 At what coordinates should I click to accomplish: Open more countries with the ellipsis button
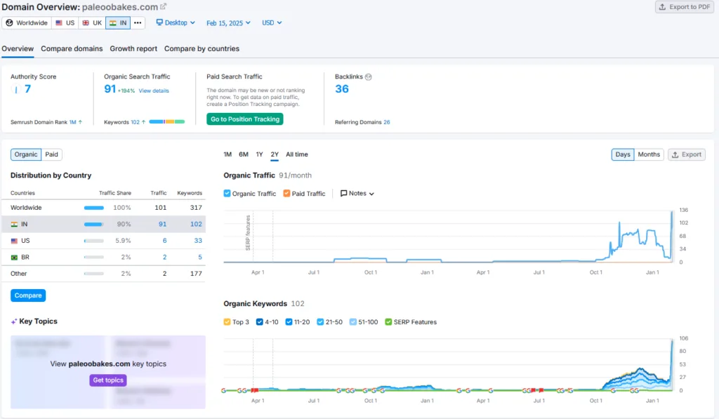138,23
